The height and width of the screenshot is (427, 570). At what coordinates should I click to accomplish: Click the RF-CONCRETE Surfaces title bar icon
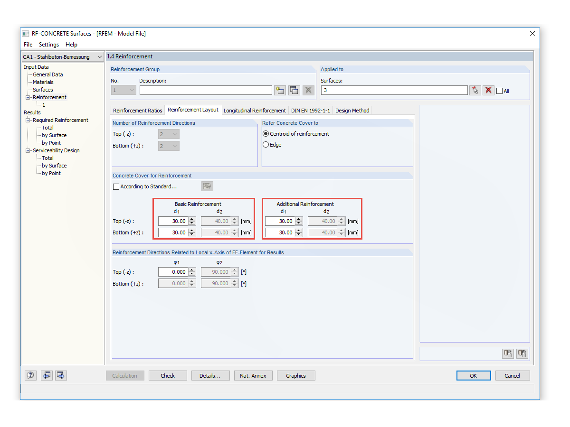coord(26,34)
